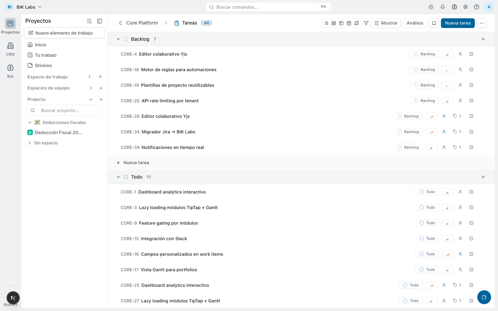
Task: Collapse the Backlog section
Action: [x=118, y=39]
